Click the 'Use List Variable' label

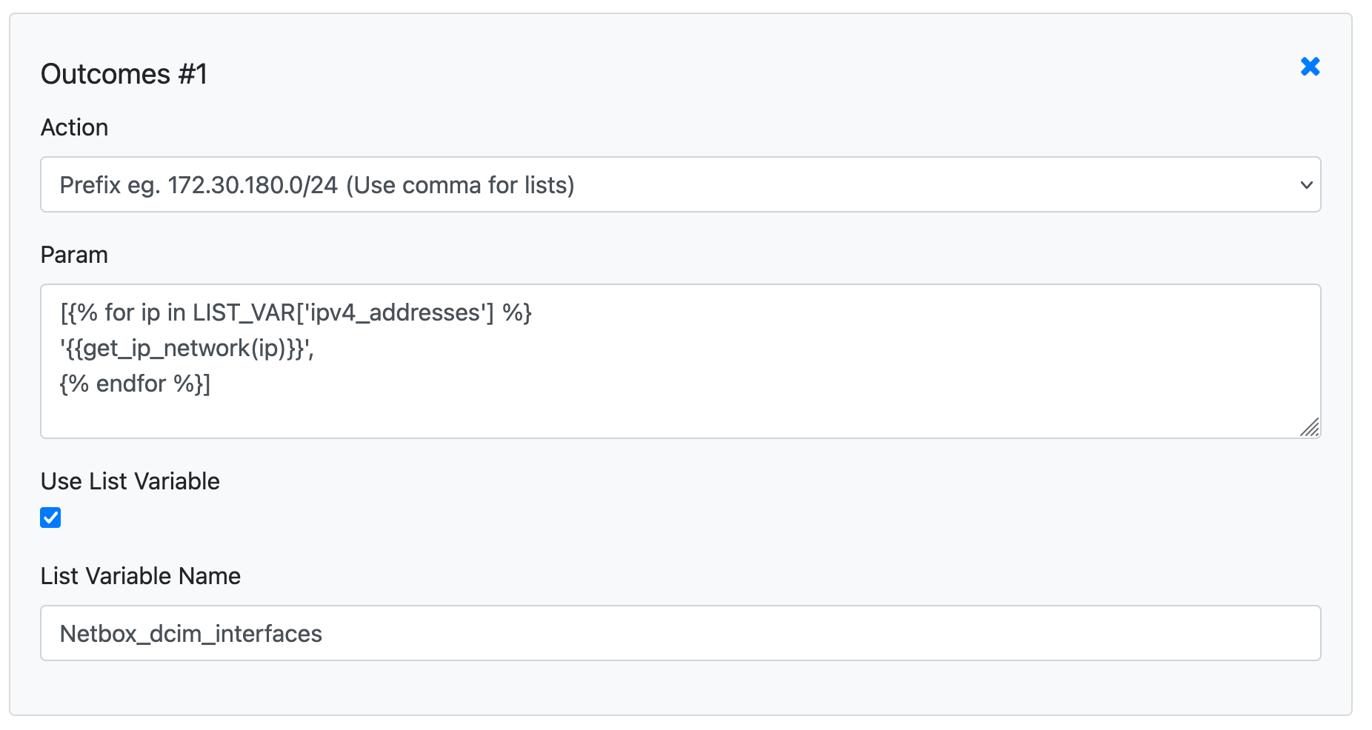130,481
